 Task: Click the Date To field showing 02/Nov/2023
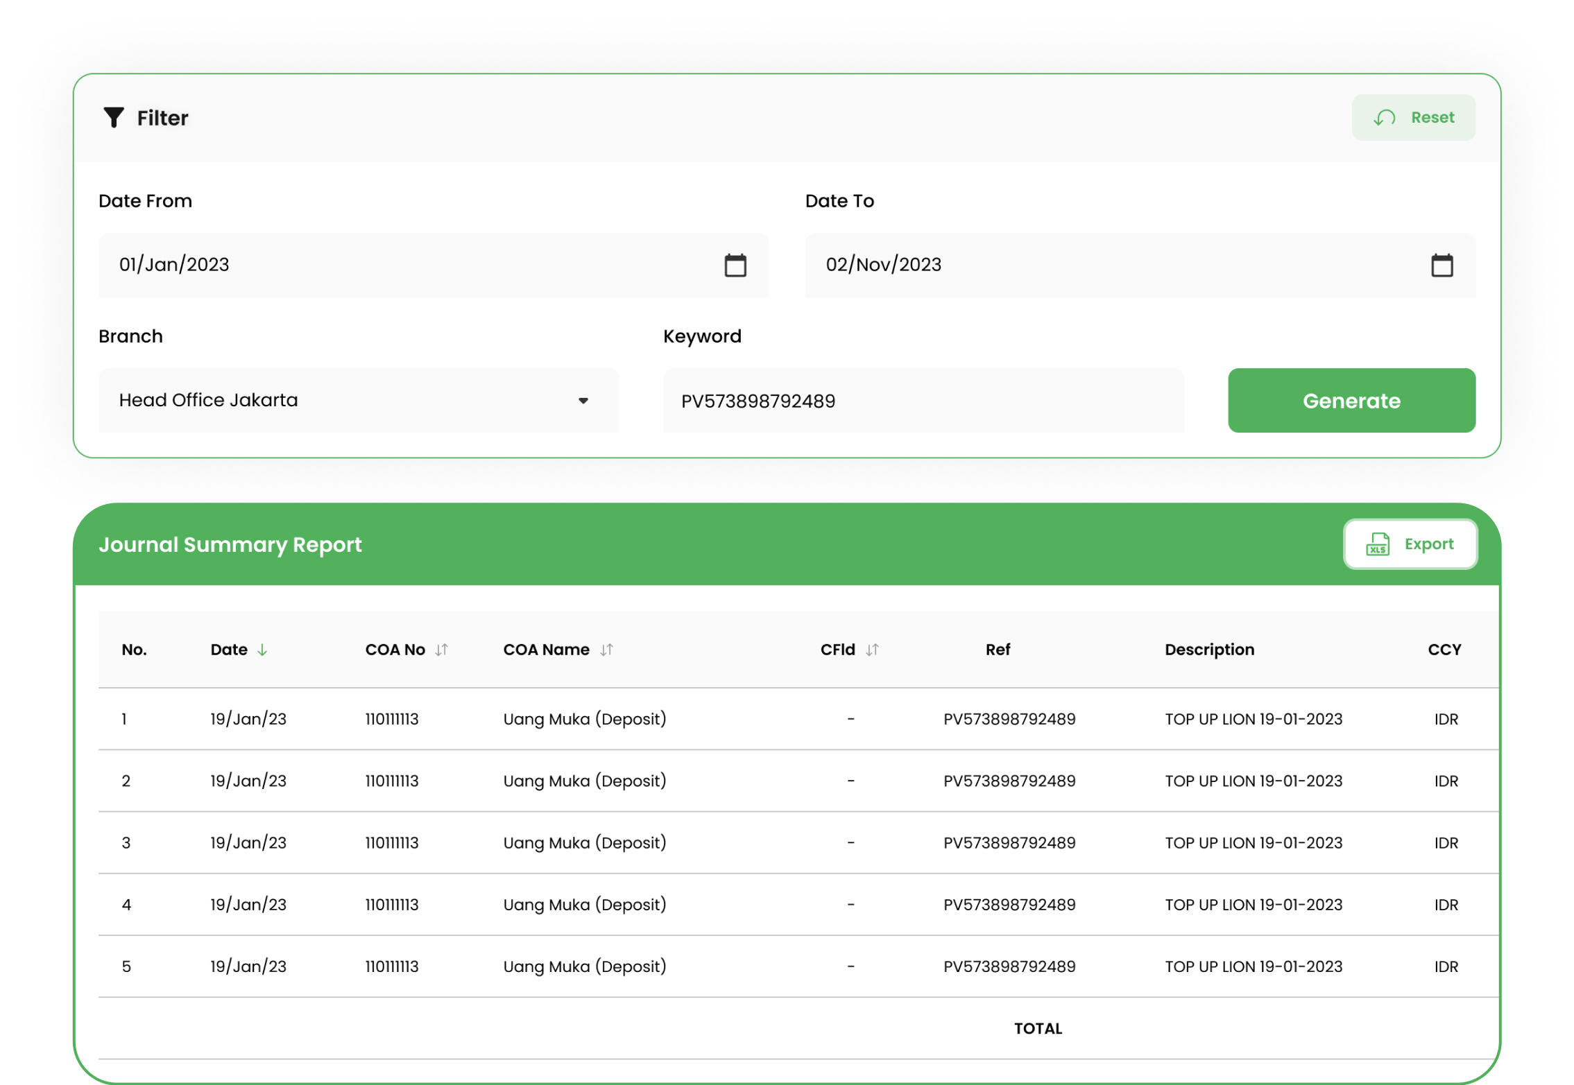tap(1139, 265)
